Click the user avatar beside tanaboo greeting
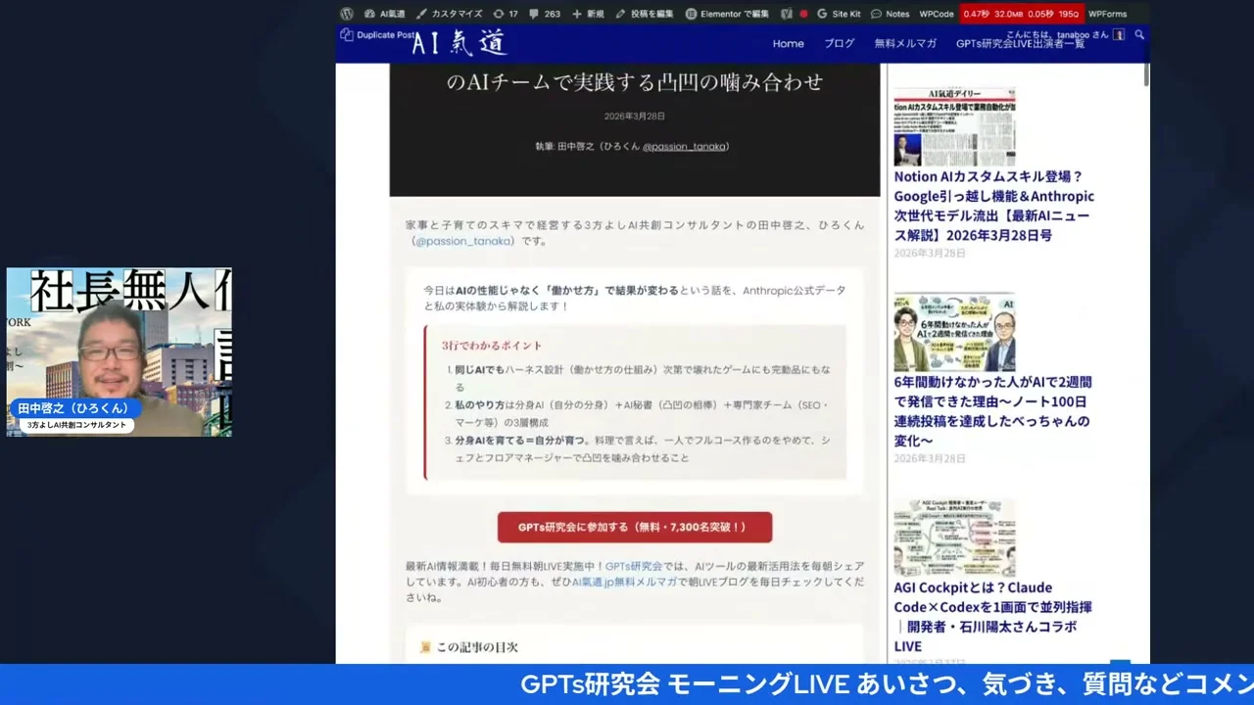The height and width of the screenshot is (705, 1254). 1119,34
